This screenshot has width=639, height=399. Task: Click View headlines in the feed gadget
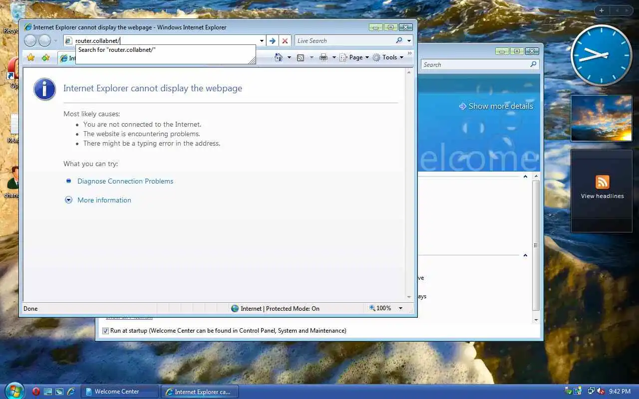click(602, 196)
